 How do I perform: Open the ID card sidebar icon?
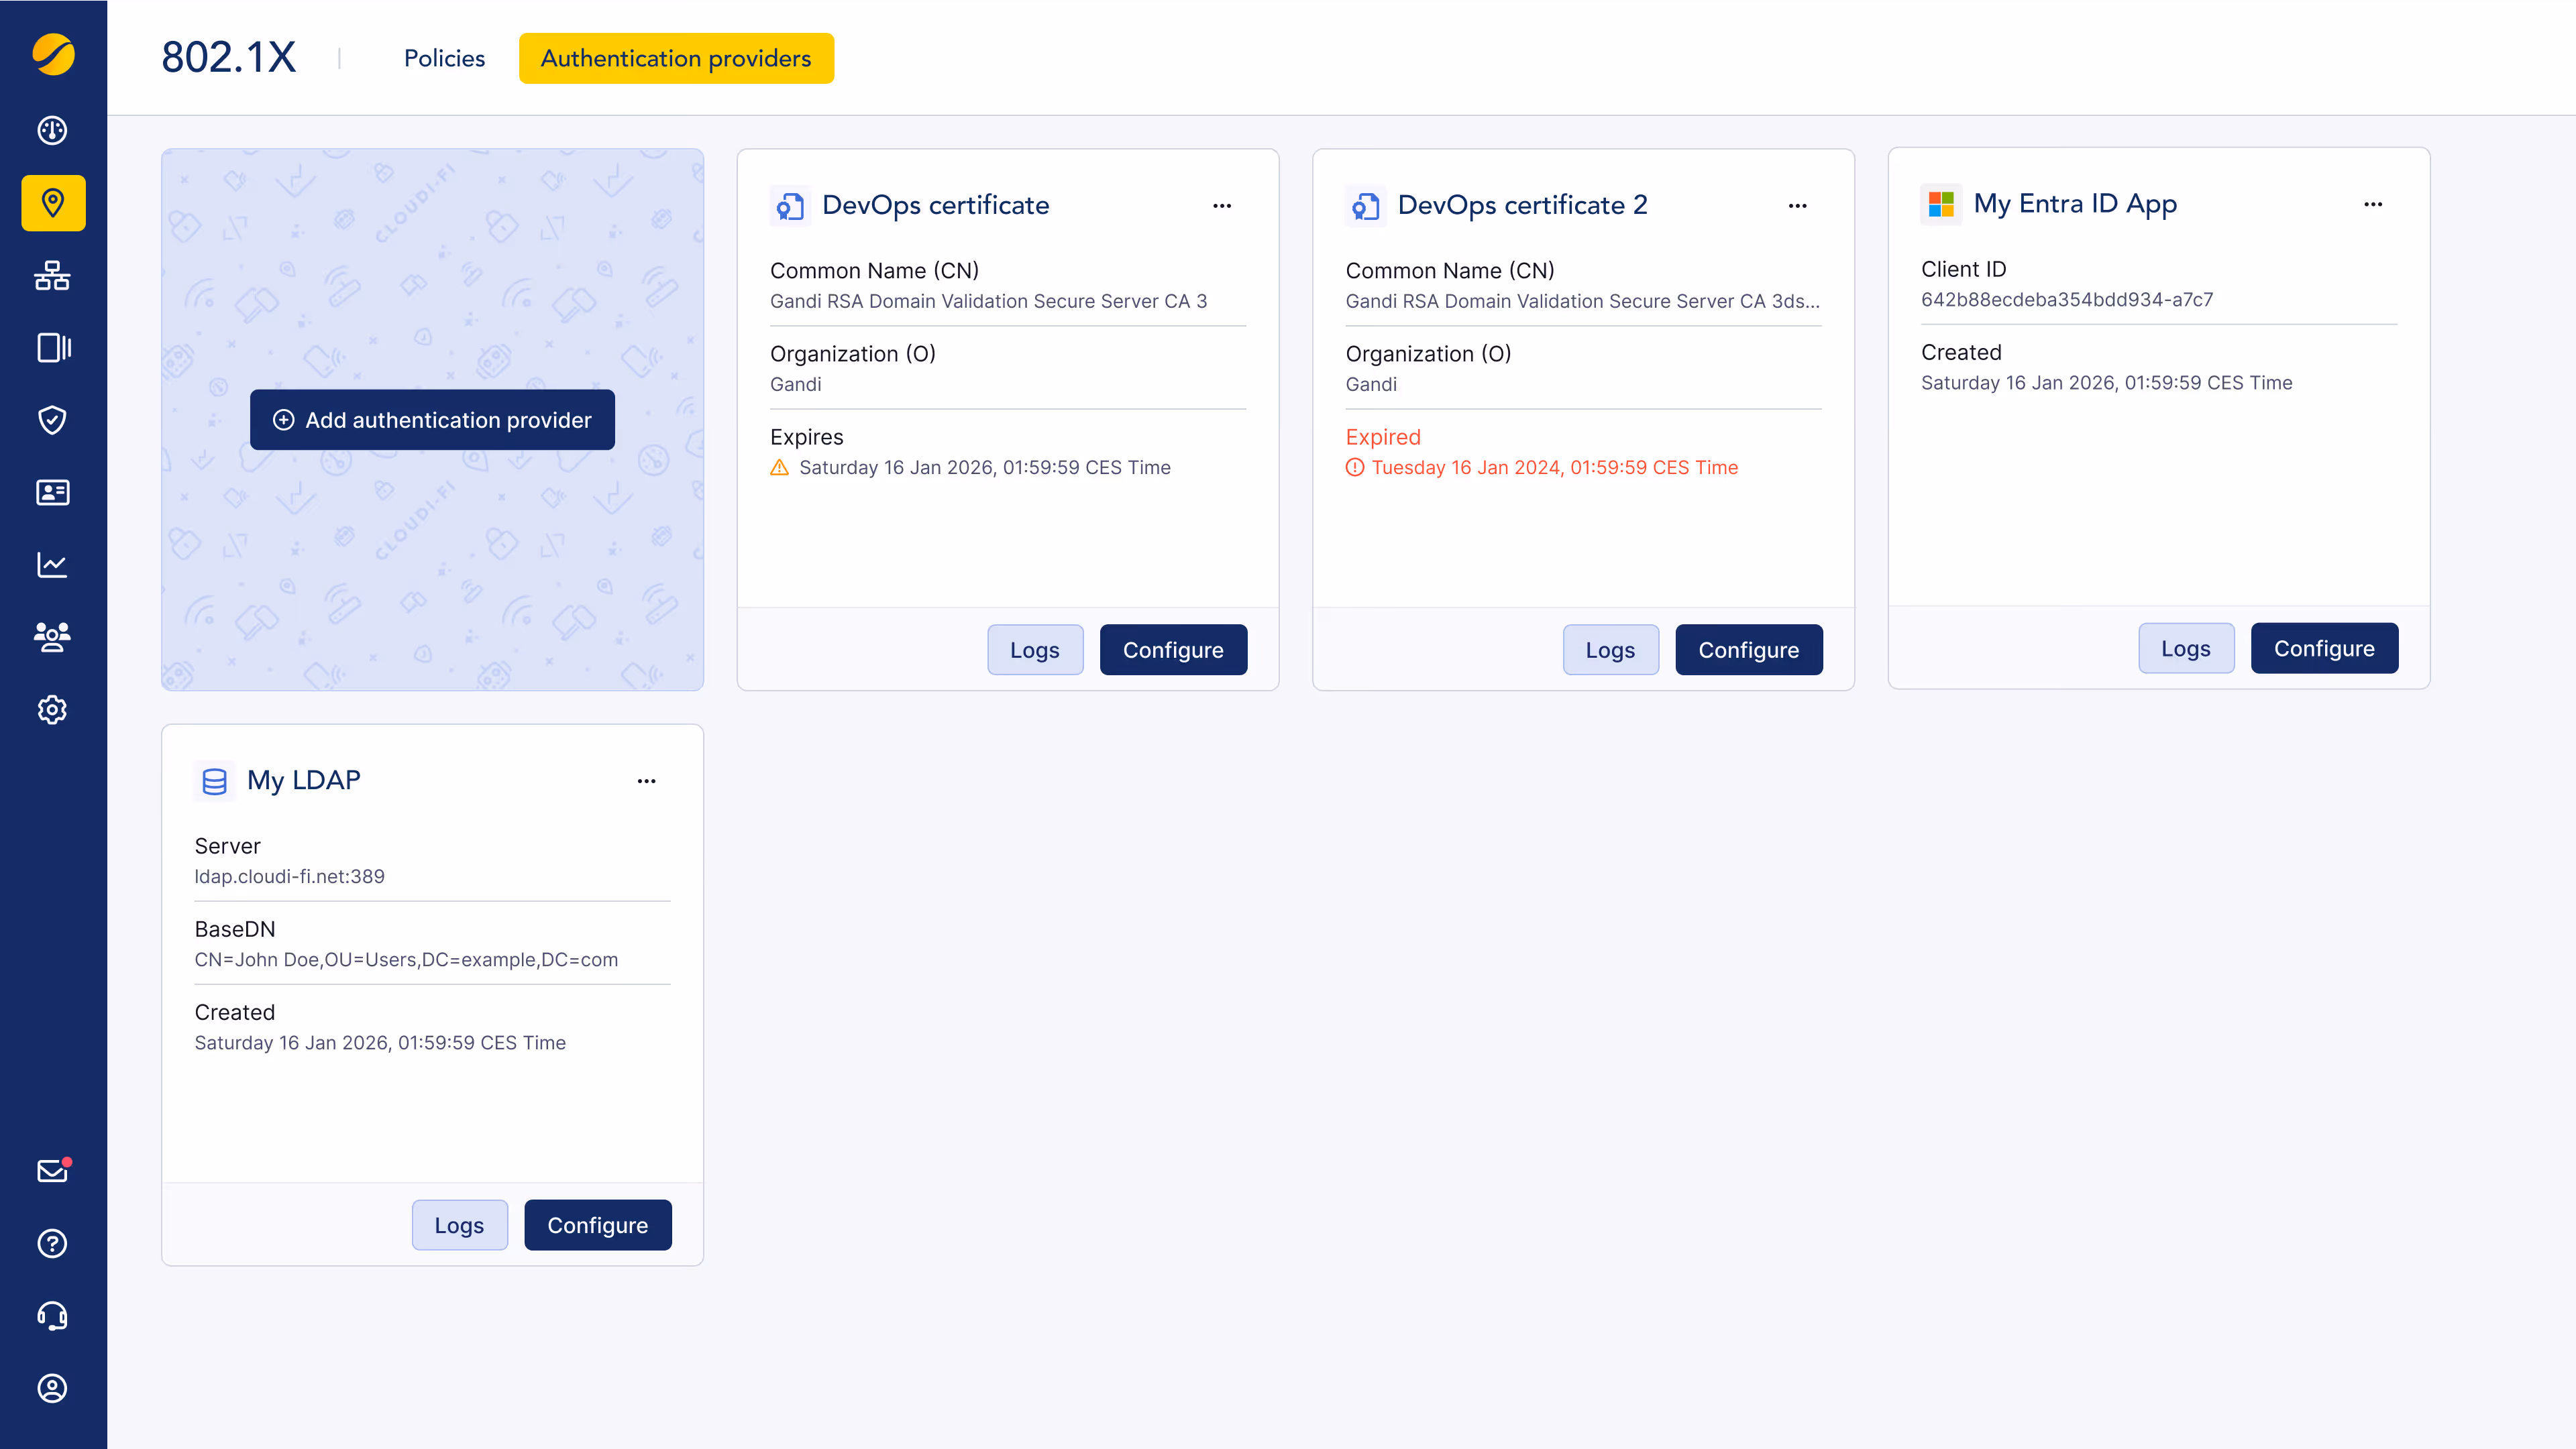point(52,493)
